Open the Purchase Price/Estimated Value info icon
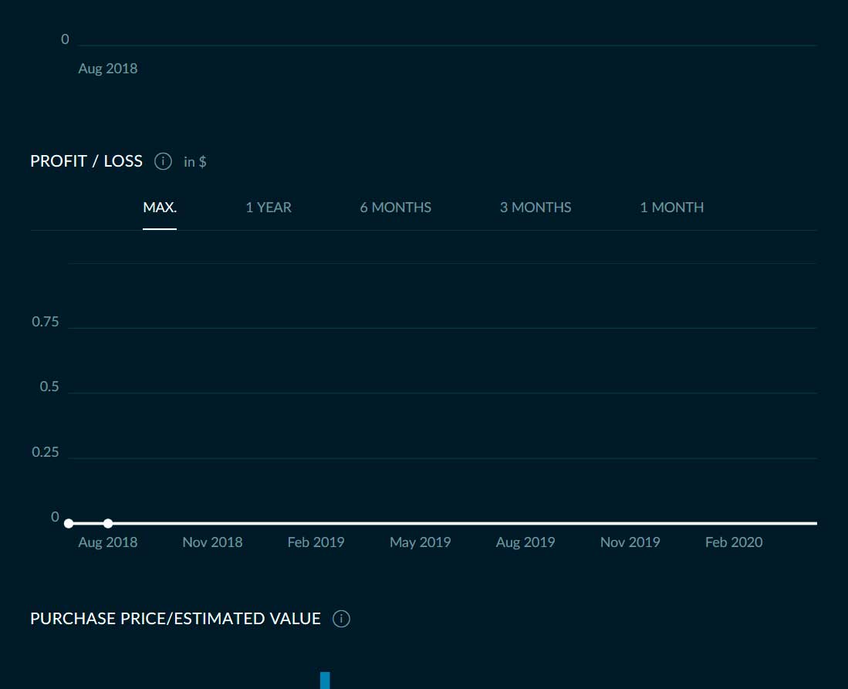 341,619
